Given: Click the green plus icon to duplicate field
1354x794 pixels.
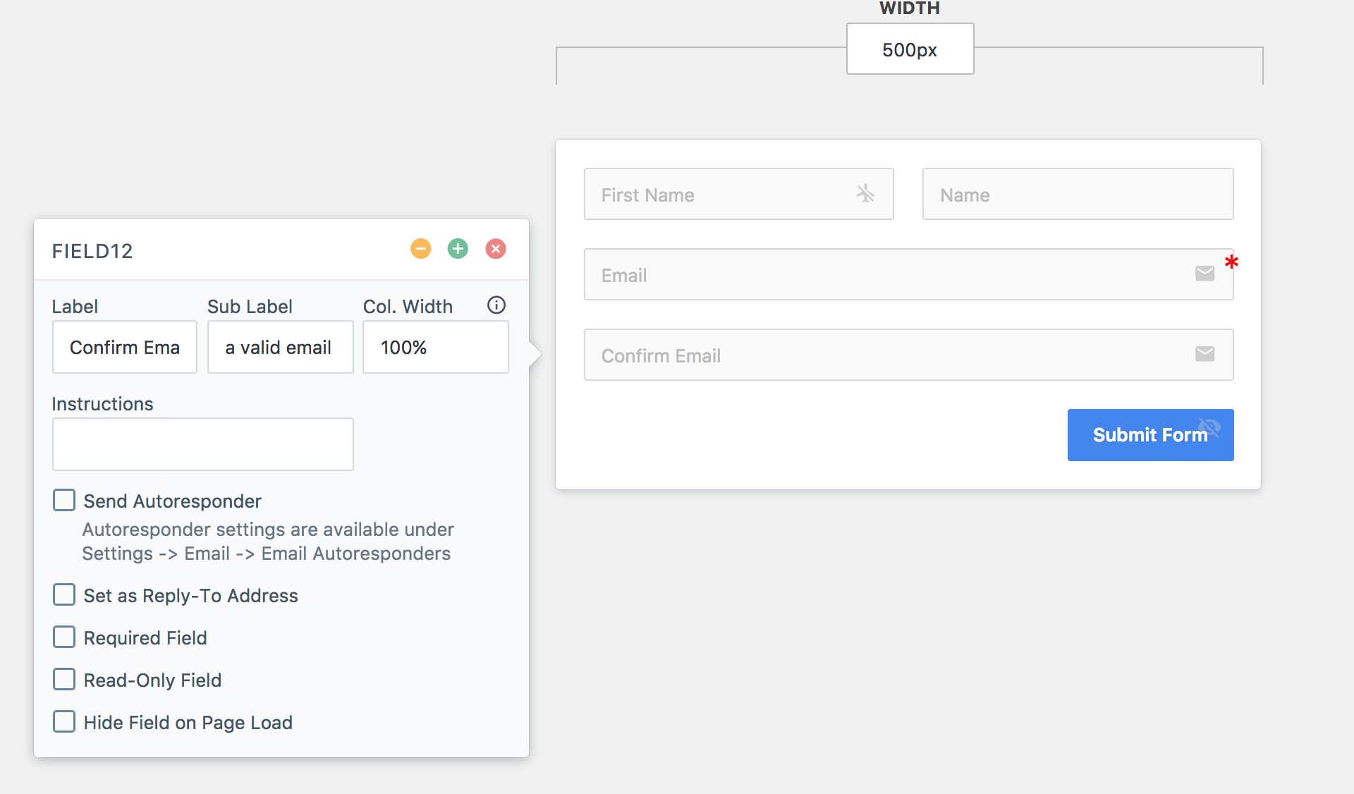Looking at the screenshot, I should [458, 249].
